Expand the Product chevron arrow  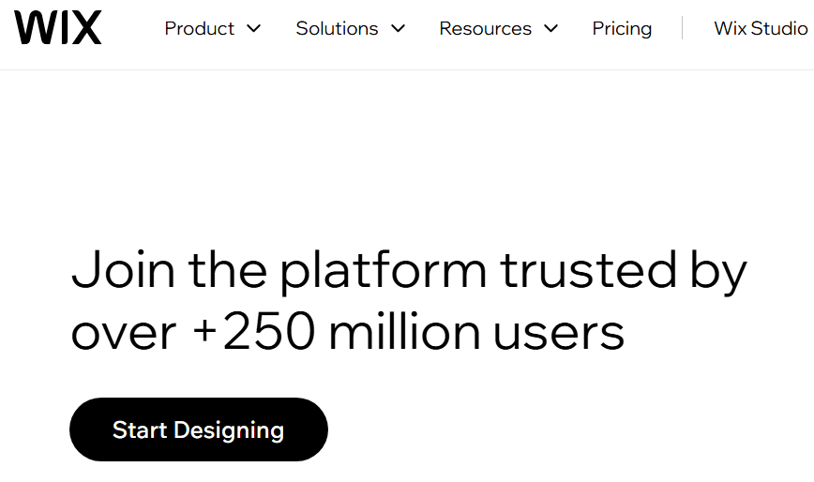coord(253,28)
